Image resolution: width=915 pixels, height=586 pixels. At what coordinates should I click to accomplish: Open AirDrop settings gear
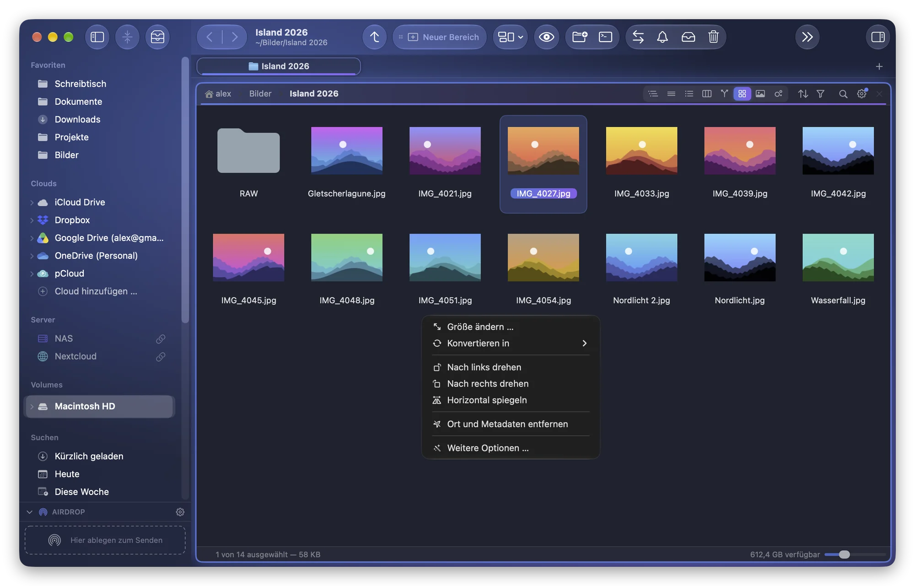pyautogui.click(x=180, y=512)
